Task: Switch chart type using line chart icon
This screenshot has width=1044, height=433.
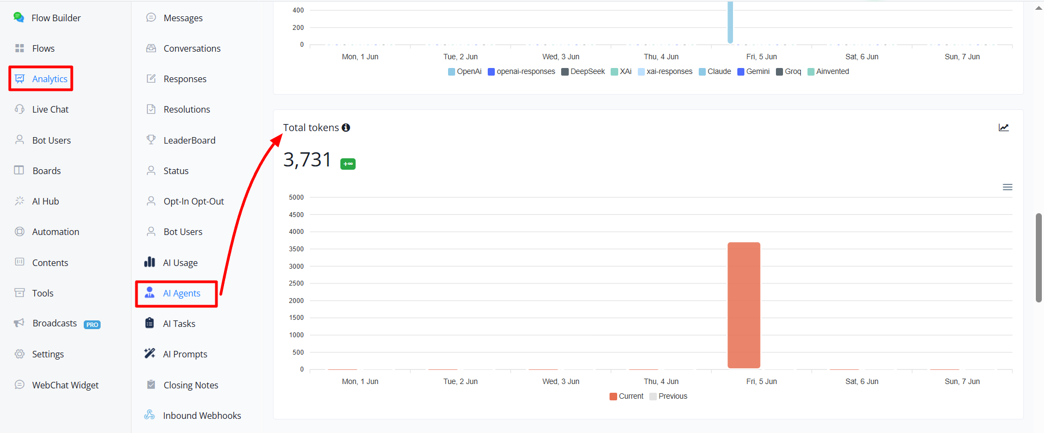Action: tap(1004, 128)
